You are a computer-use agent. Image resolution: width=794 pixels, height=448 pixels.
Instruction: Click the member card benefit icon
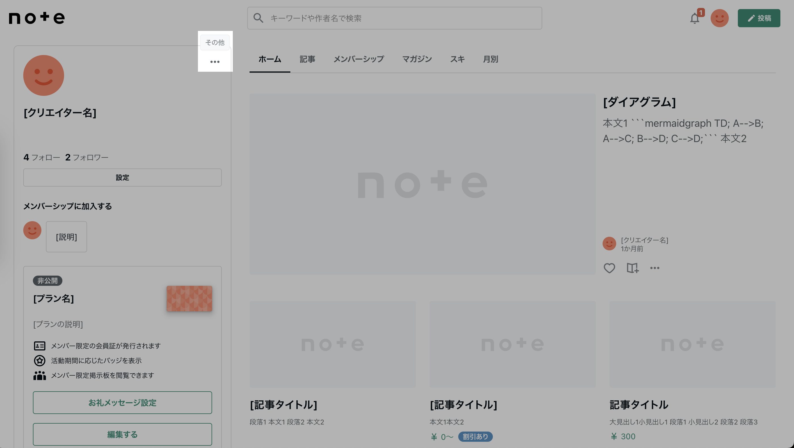tap(39, 346)
